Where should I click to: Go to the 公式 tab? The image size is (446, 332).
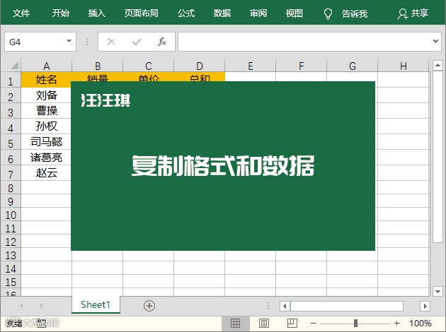[x=186, y=13]
